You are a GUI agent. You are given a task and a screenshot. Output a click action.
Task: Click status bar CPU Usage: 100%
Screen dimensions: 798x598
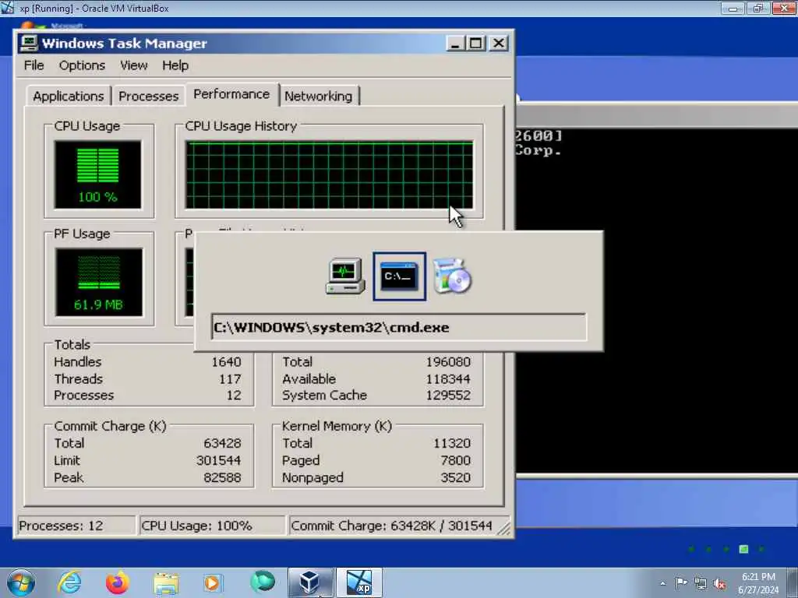[212, 526]
